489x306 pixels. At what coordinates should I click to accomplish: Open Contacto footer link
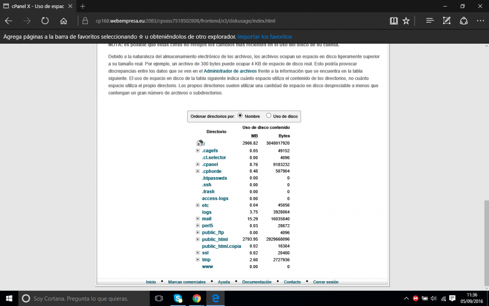pyautogui.click(x=292, y=282)
